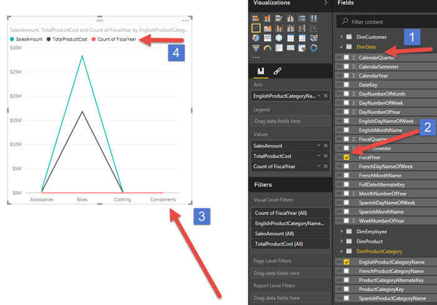The width and height of the screenshot is (437, 305).
Task: Select the funnel chart visualization
Action: pos(256,48)
